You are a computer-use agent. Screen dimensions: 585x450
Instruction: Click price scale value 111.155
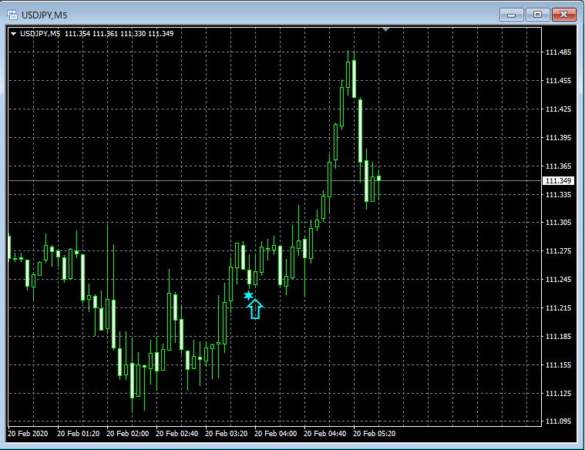(558, 365)
